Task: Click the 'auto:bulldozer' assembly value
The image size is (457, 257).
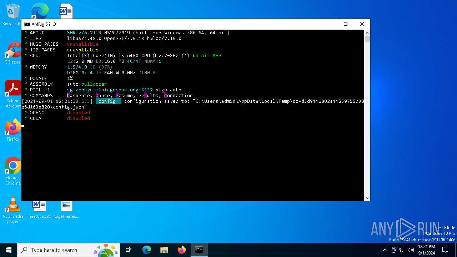Action: click(x=87, y=84)
